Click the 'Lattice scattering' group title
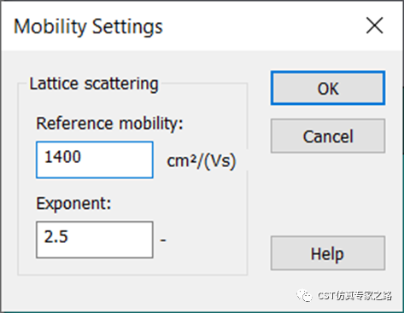 94,84
